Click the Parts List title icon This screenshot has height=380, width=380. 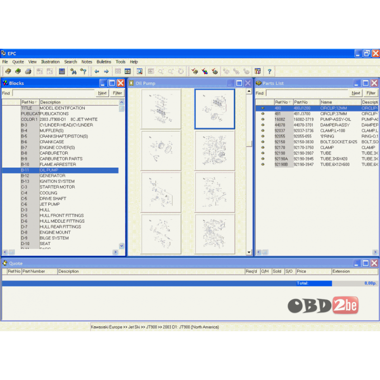[x=259, y=83]
